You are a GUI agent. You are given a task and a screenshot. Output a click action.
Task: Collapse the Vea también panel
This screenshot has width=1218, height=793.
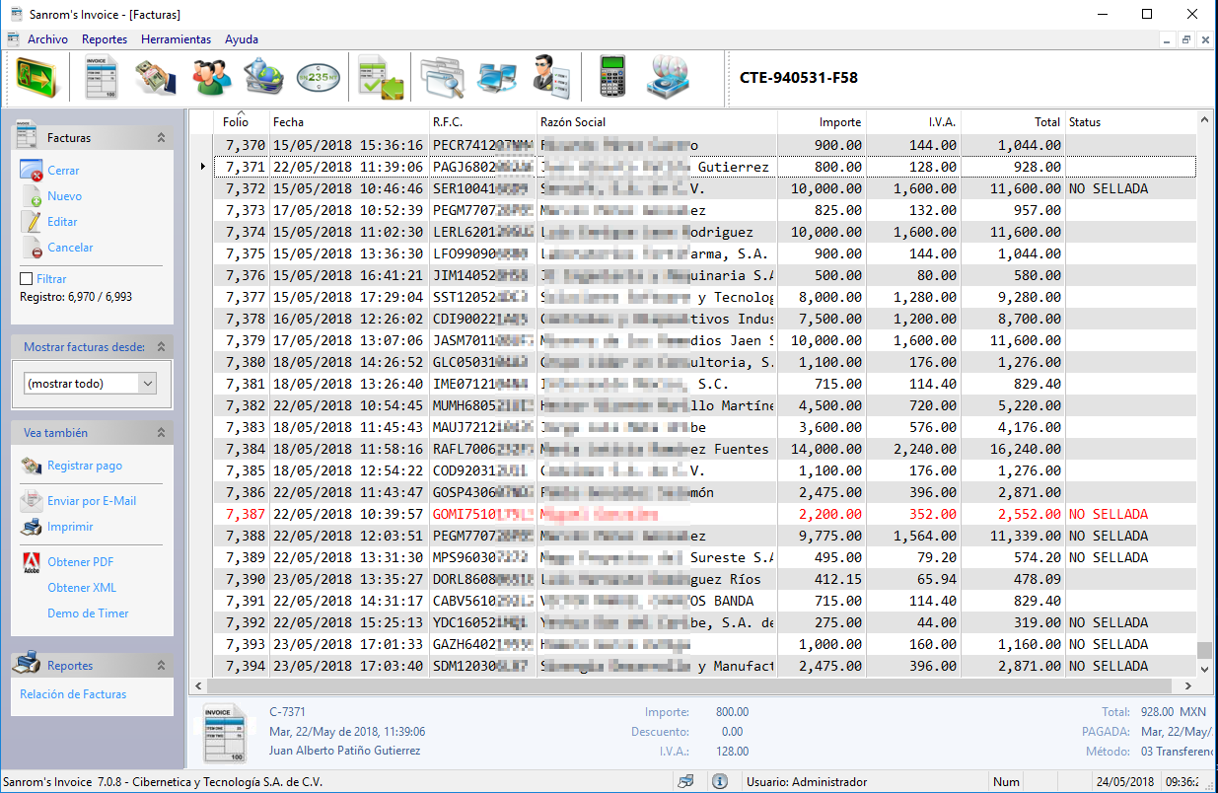161,432
